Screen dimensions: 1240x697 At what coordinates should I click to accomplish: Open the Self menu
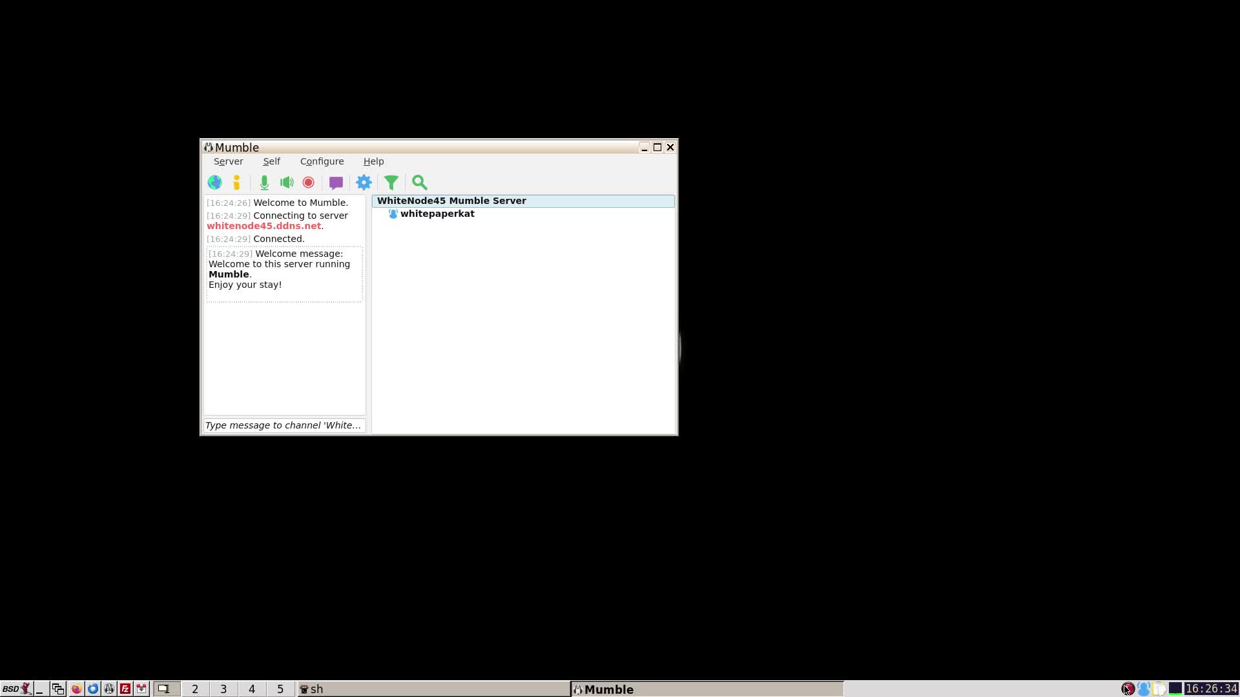click(x=271, y=161)
